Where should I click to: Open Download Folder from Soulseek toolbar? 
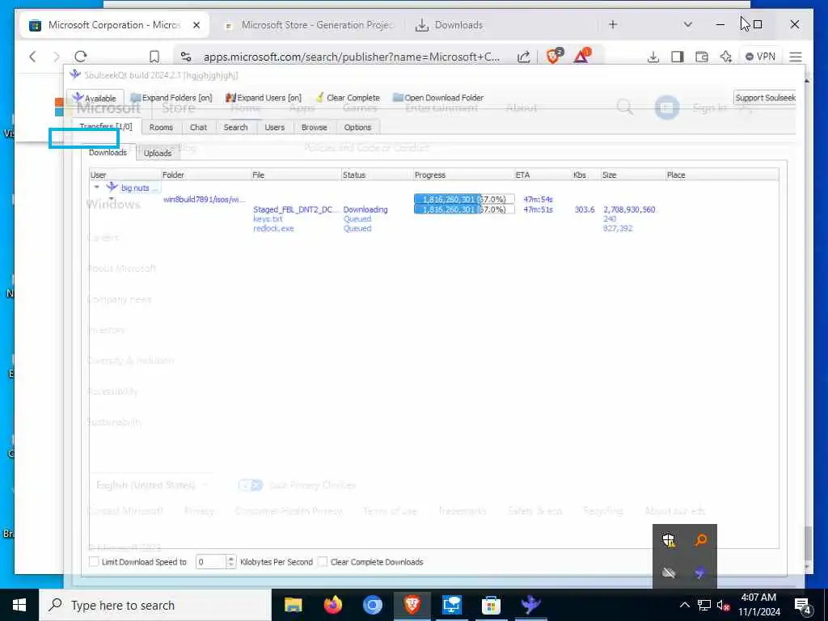pyautogui.click(x=437, y=98)
